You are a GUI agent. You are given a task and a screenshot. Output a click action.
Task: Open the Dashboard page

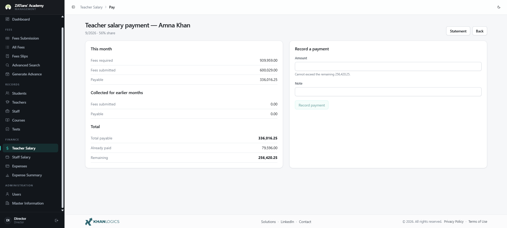30,19
